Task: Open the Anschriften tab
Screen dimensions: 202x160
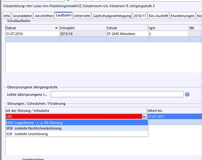Action: (x=44, y=16)
